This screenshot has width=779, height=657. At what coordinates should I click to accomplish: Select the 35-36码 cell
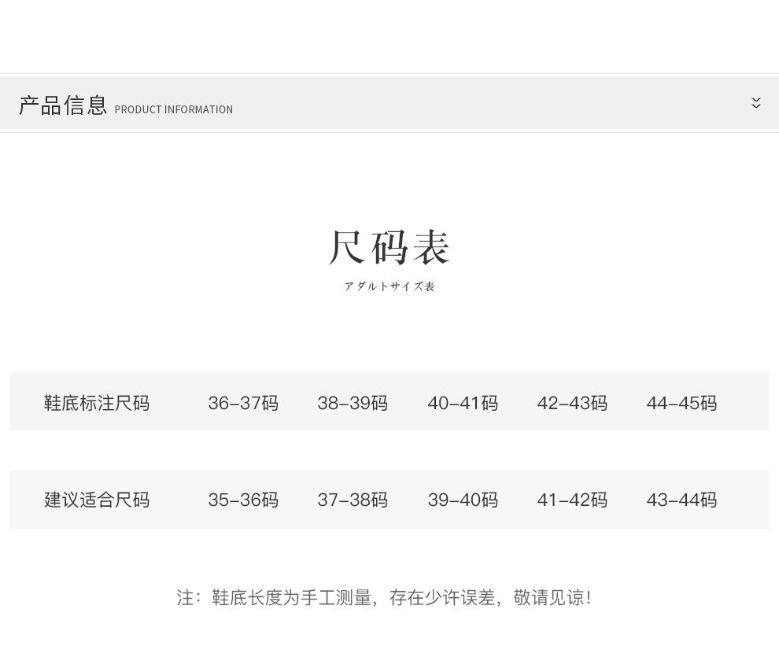(243, 500)
